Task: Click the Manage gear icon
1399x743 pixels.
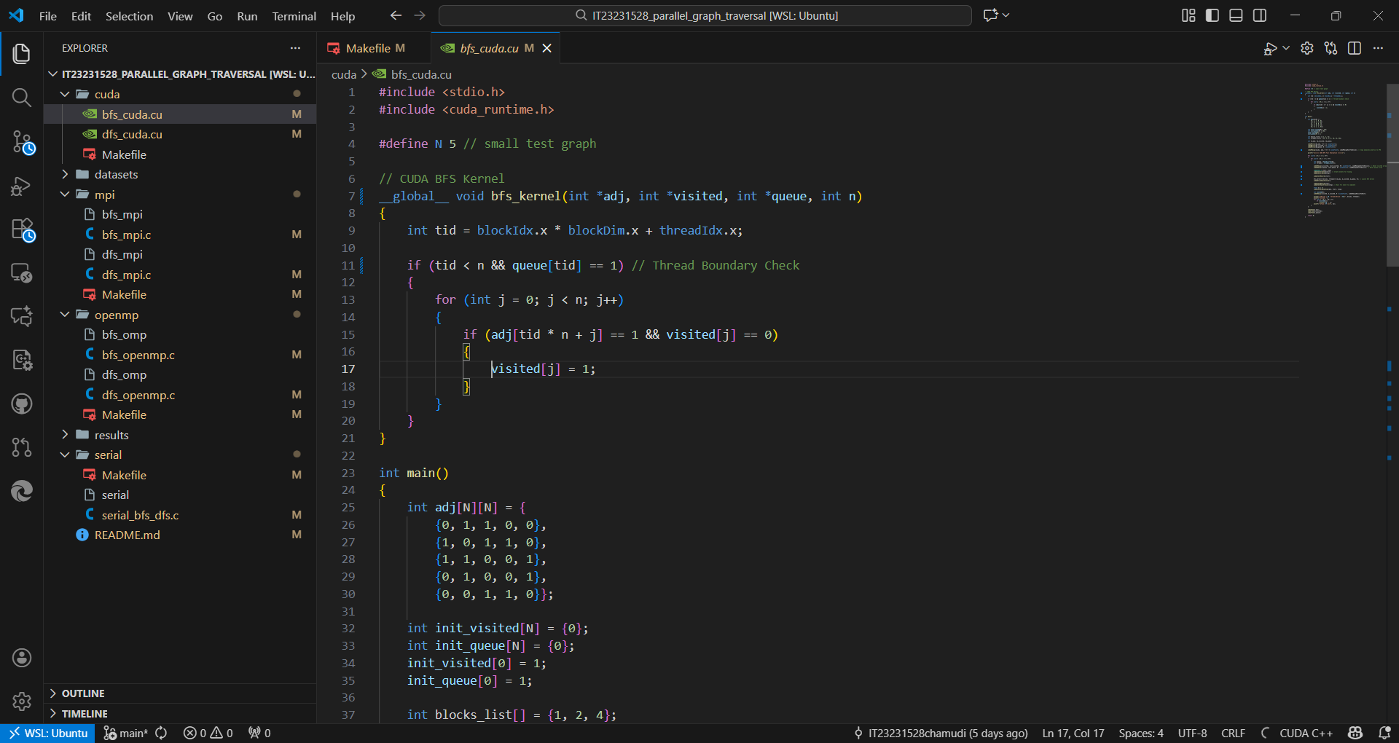Action: pos(22,701)
